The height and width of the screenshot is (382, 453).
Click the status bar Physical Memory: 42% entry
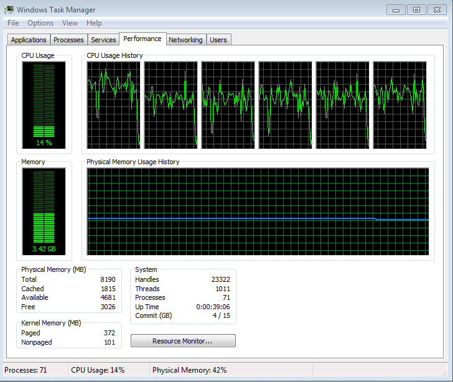click(x=190, y=370)
